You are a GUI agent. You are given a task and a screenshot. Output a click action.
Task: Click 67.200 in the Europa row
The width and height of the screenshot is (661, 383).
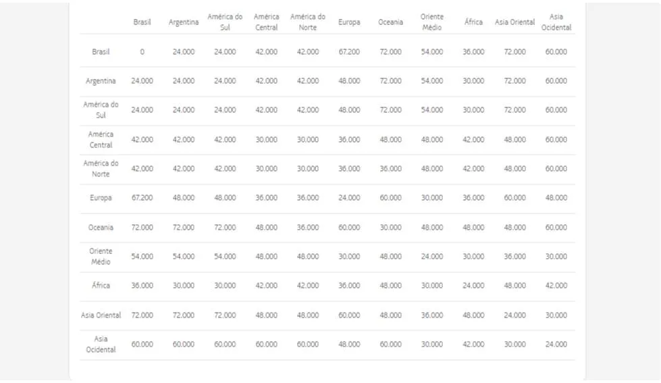142,198
